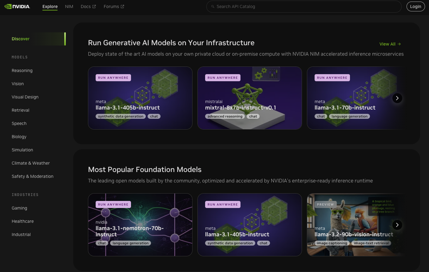The height and width of the screenshot is (272, 429).
Task: Click RUN ANYWHERE badge on mixtral card
Action: (223, 78)
